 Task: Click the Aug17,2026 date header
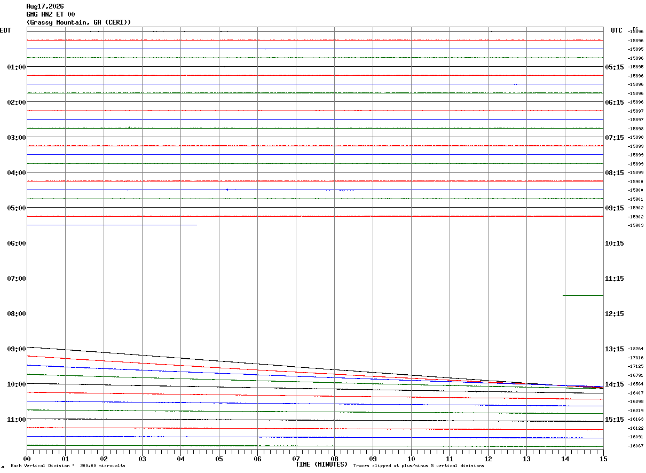click(45, 6)
